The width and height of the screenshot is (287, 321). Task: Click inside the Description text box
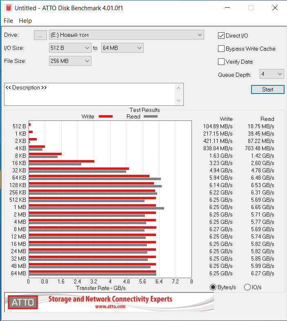(x=90, y=94)
